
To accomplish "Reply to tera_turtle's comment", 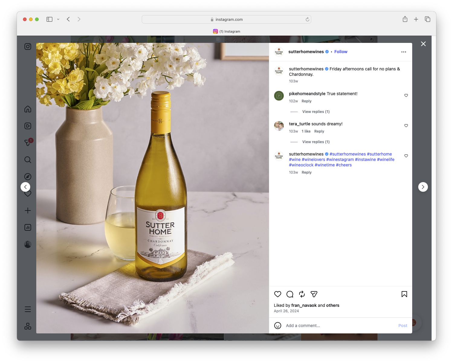I will (x=319, y=131).
